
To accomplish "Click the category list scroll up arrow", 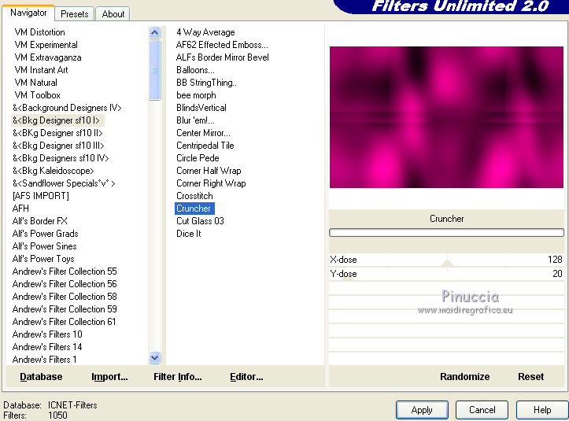I will (154, 33).
